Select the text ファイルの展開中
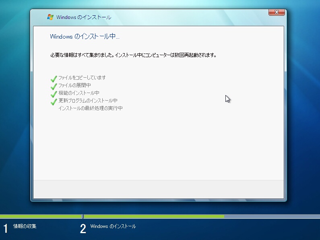The height and width of the screenshot is (240, 320). (75, 85)
